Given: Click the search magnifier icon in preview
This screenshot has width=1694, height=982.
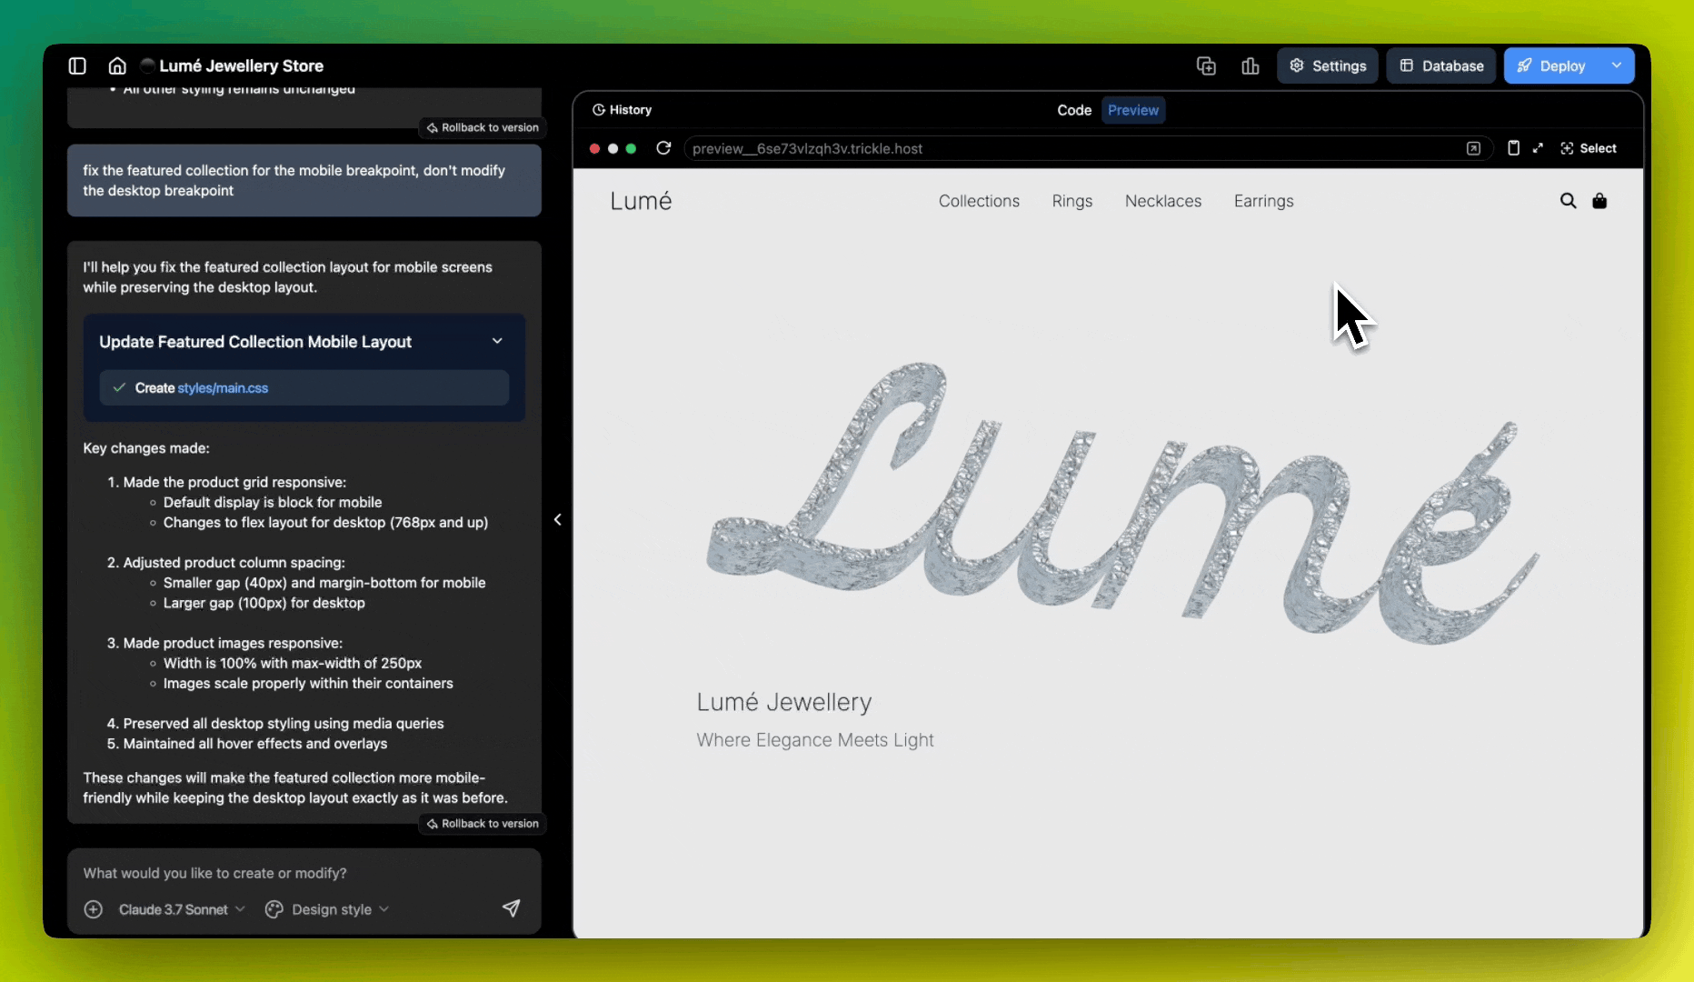Looking at the screenshot, I should tap(1568, 201).
